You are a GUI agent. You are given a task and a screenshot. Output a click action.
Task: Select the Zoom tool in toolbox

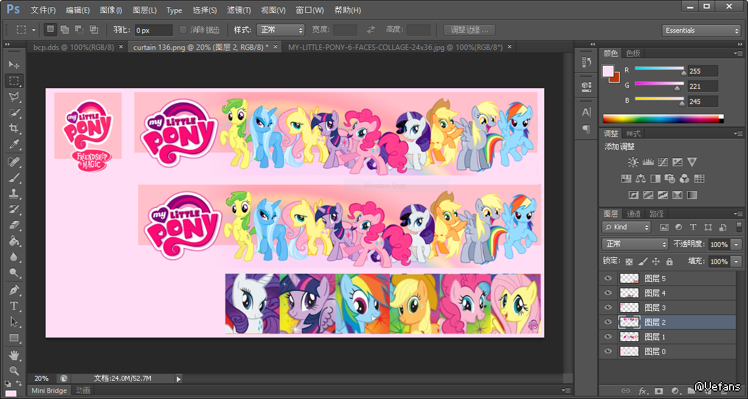coord(14,370)
